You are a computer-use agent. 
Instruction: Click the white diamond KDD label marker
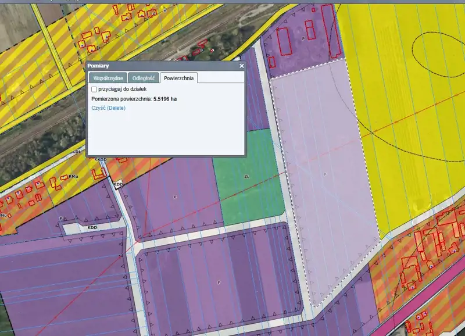point(118,184)
